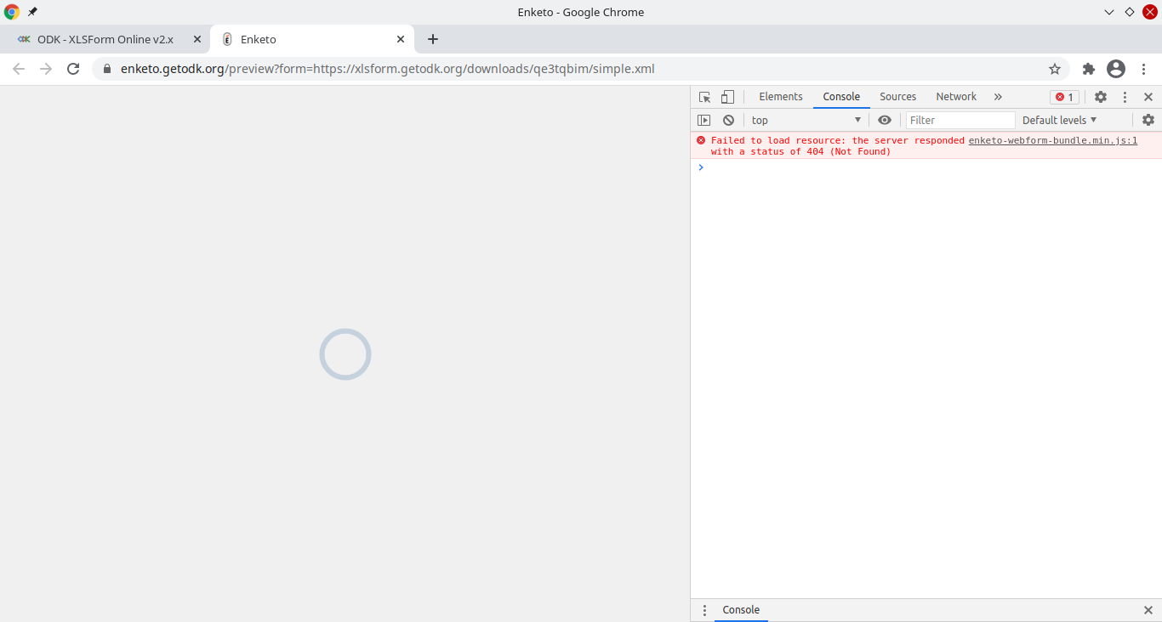Toggle the eye icon to create live expression
The height and width of the screenshot is (622, 1162).
(x=885, y=120)
